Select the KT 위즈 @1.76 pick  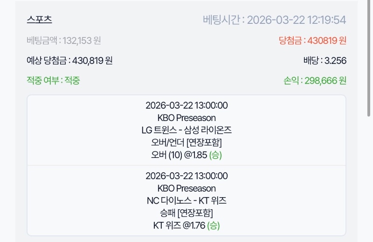point(180,226)
